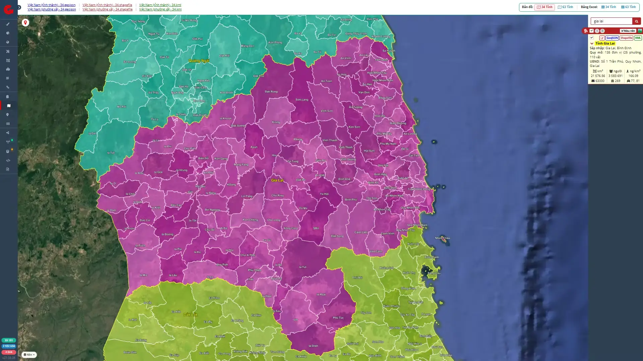The image size is (643, 361).
Task: Download Việt Nam (phường xã) 34 shapefile
Action: coord(108,9)
